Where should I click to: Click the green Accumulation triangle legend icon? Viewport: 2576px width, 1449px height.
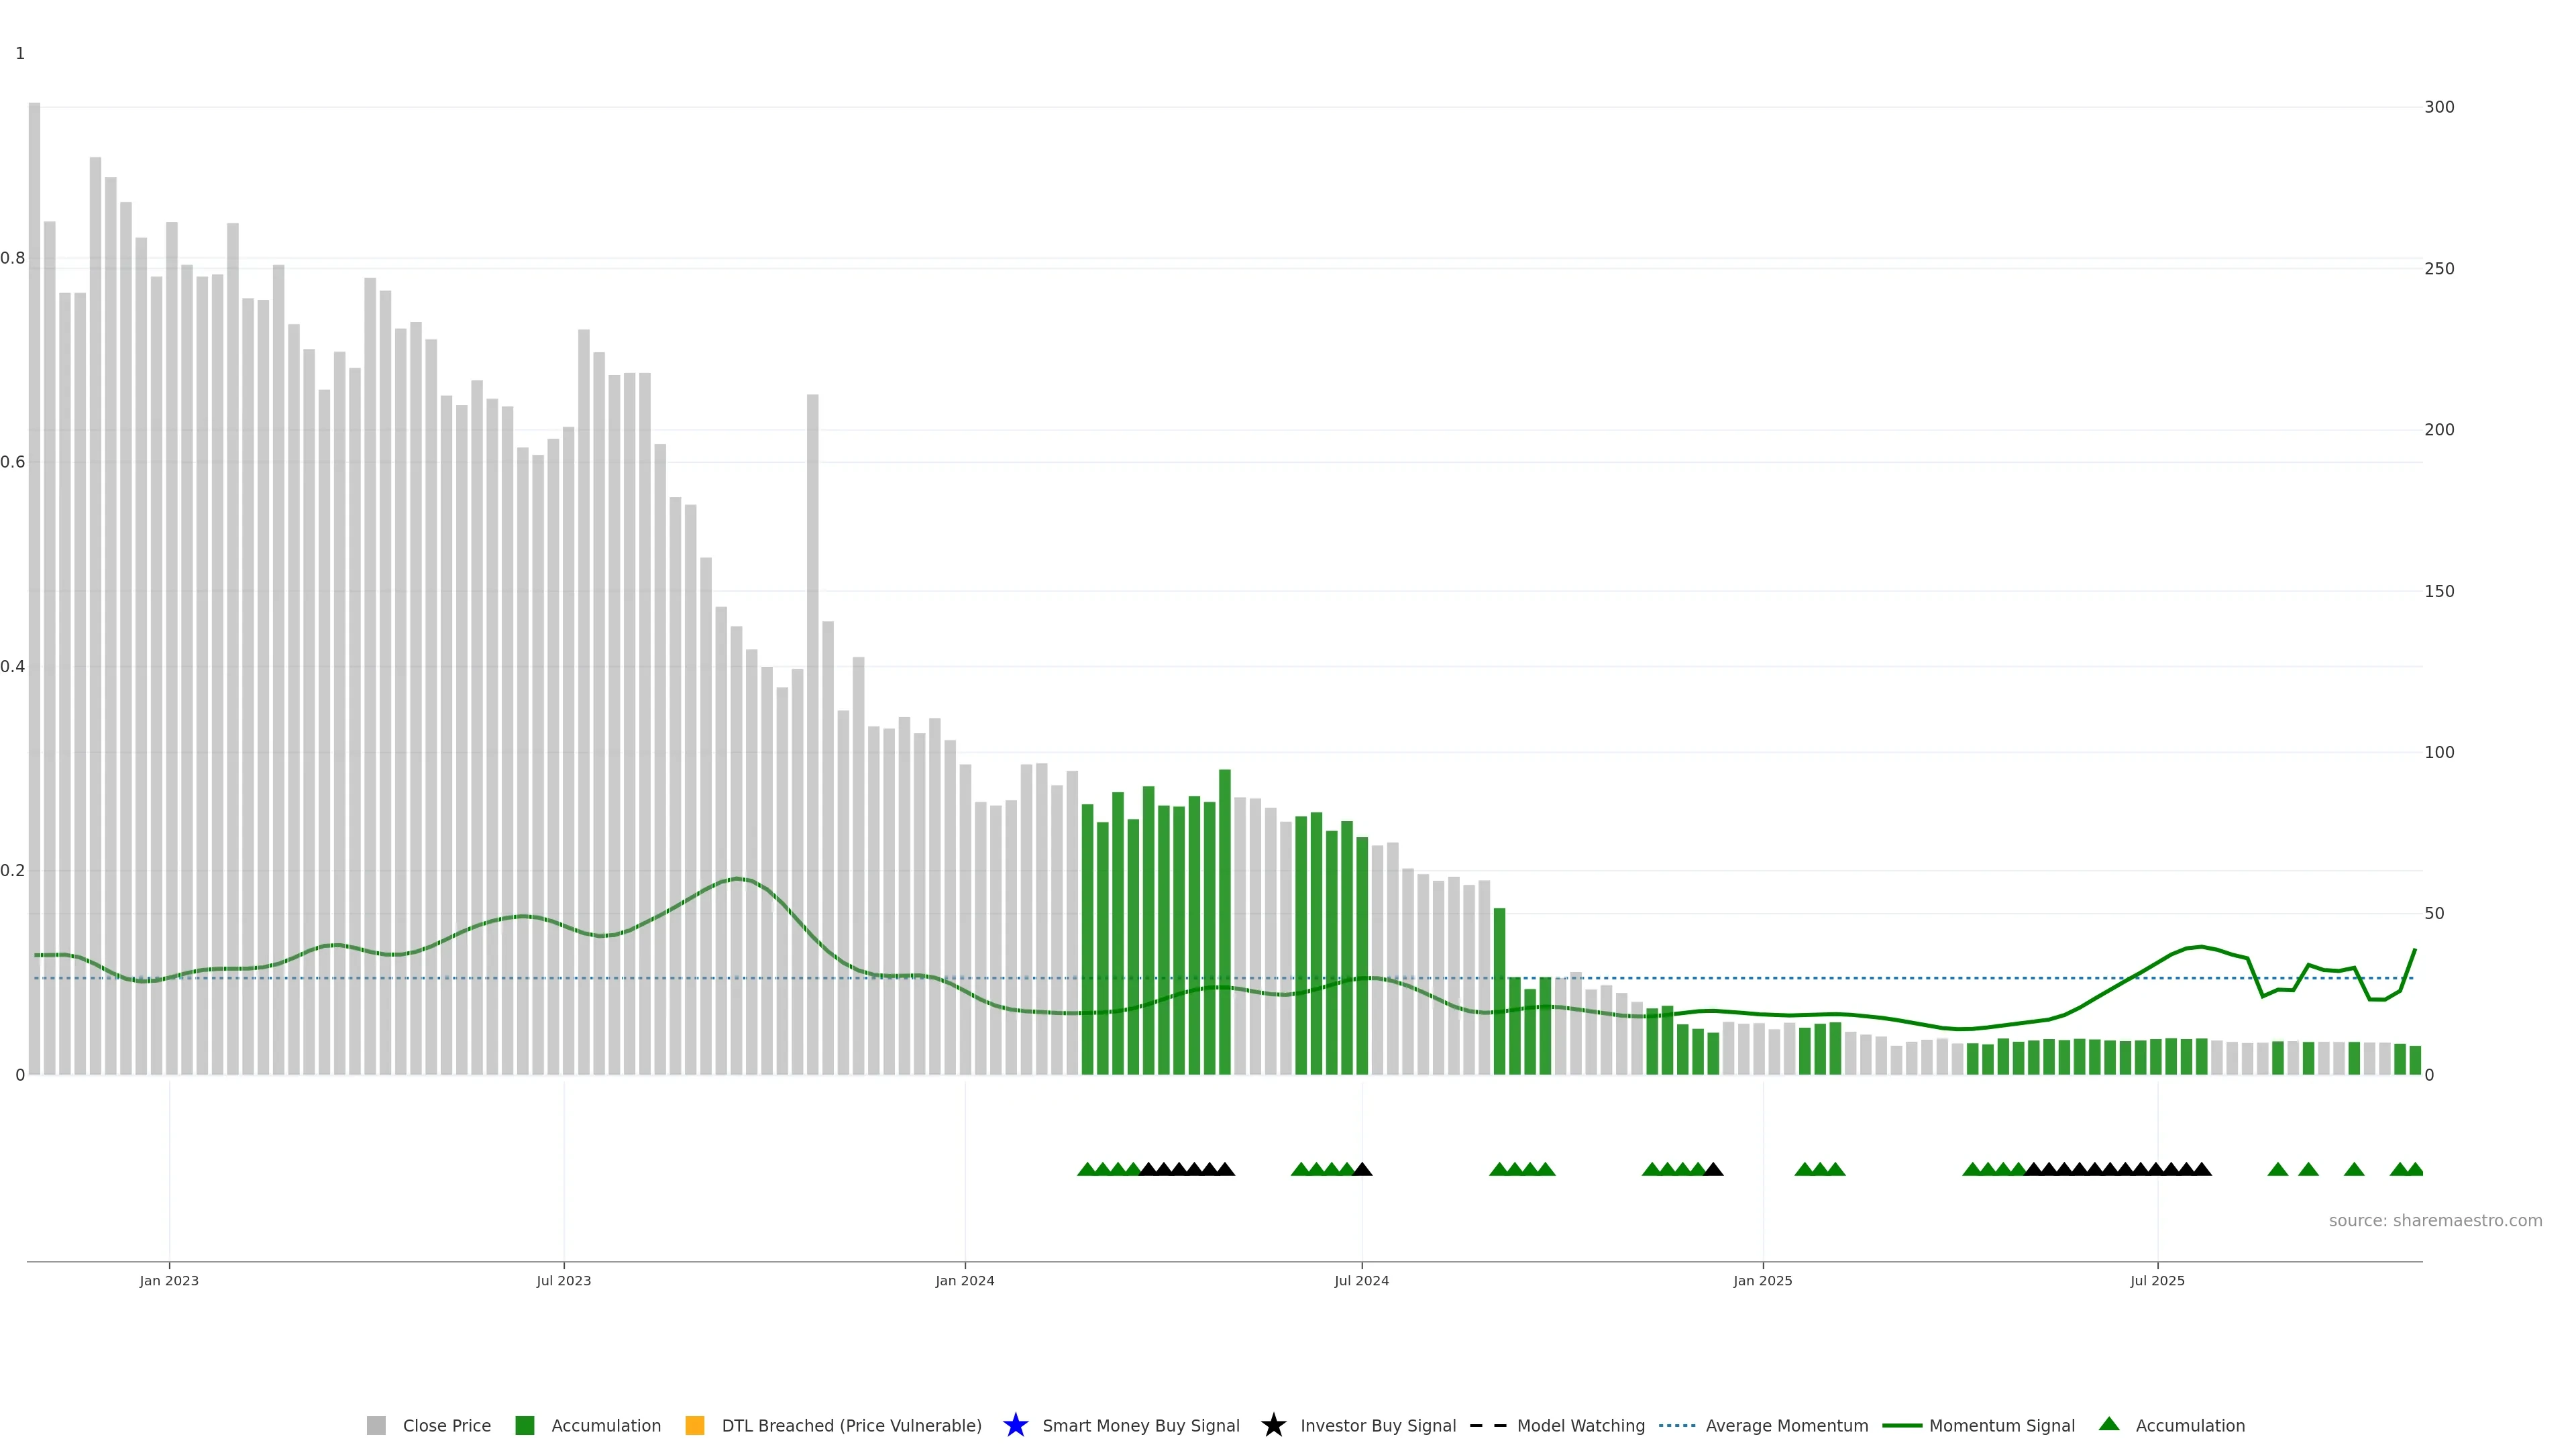click(2108, 1424)
